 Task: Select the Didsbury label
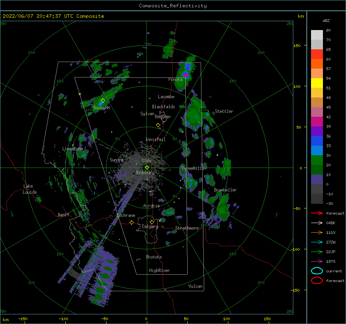(x=145, y=173)
